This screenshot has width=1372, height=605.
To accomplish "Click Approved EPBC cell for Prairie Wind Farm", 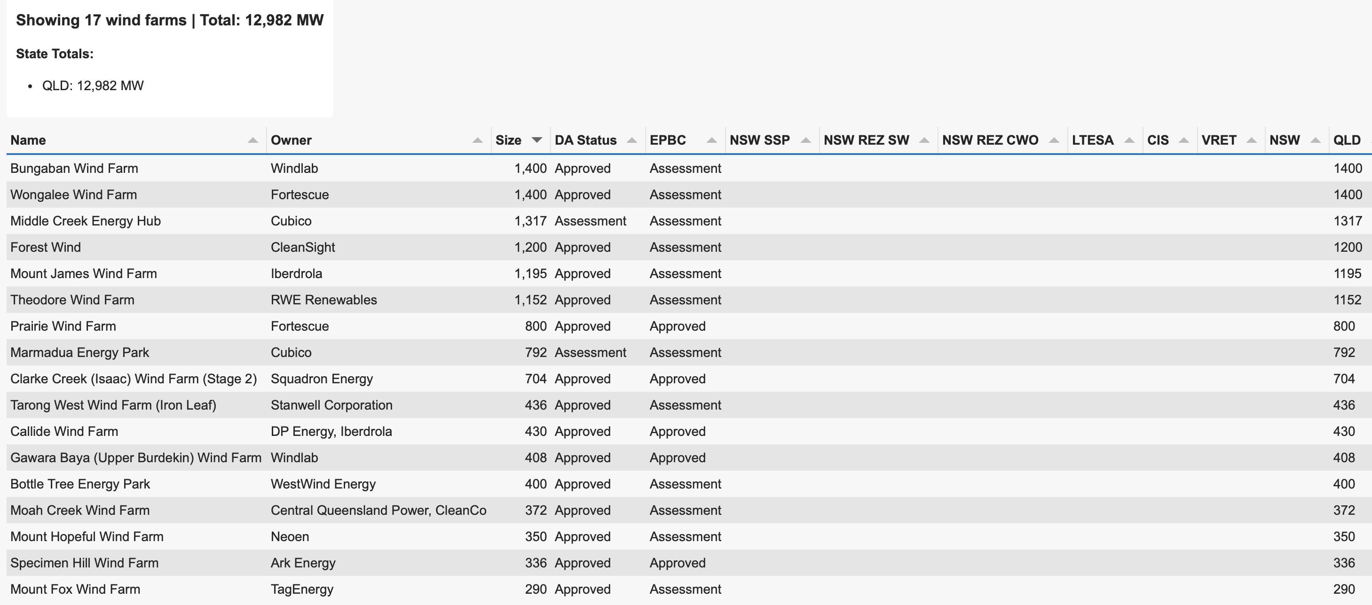I will click(677, 327).
